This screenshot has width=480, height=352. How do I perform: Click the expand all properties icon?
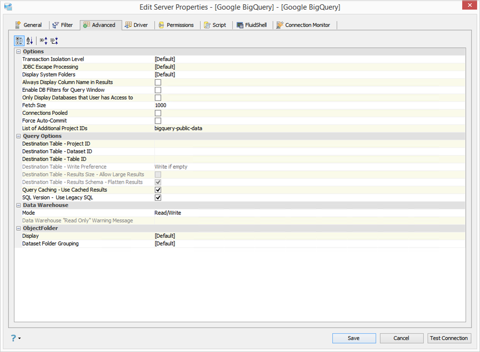(x=43, y=41)
